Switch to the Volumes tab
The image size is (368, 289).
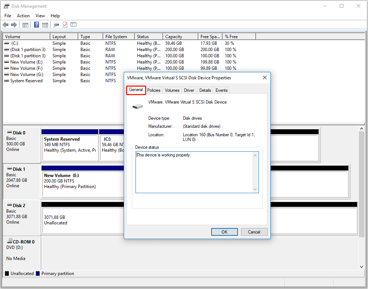coord(172,90)
